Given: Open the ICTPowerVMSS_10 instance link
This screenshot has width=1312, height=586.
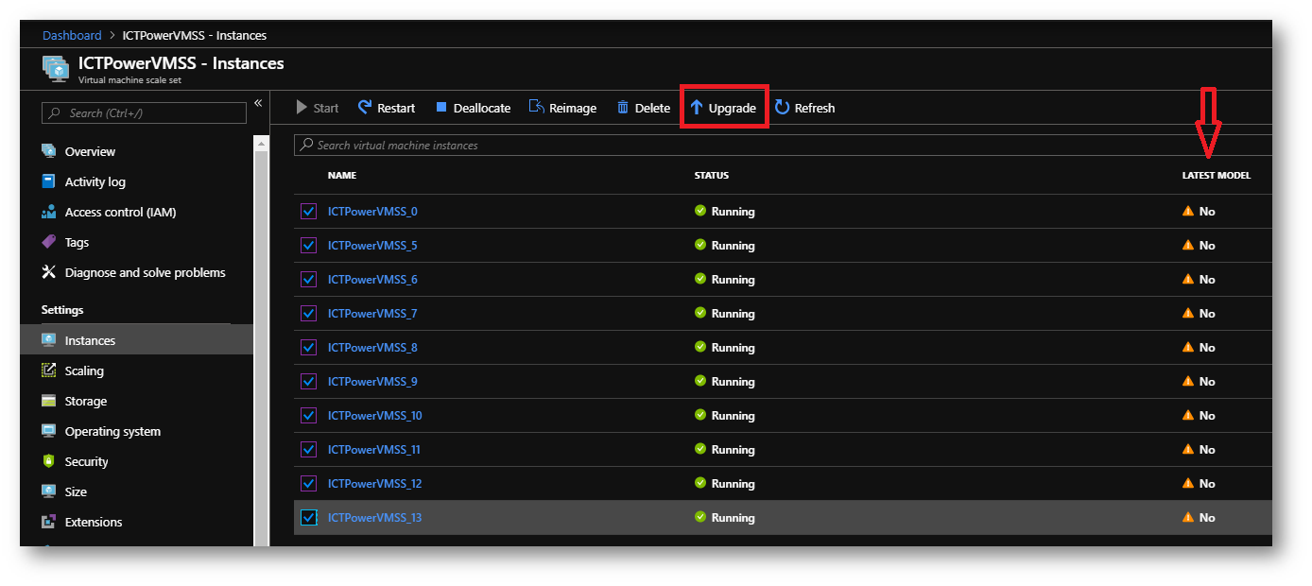Looking at the screenshot, I should click(x=374, y=416).
